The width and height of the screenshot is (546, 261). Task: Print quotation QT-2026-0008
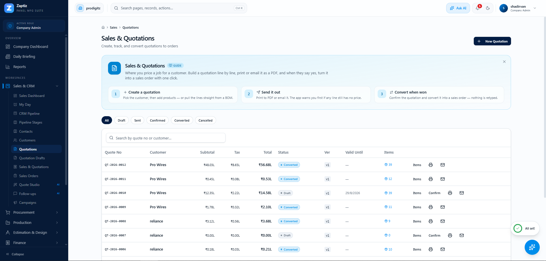coord(431,221)
